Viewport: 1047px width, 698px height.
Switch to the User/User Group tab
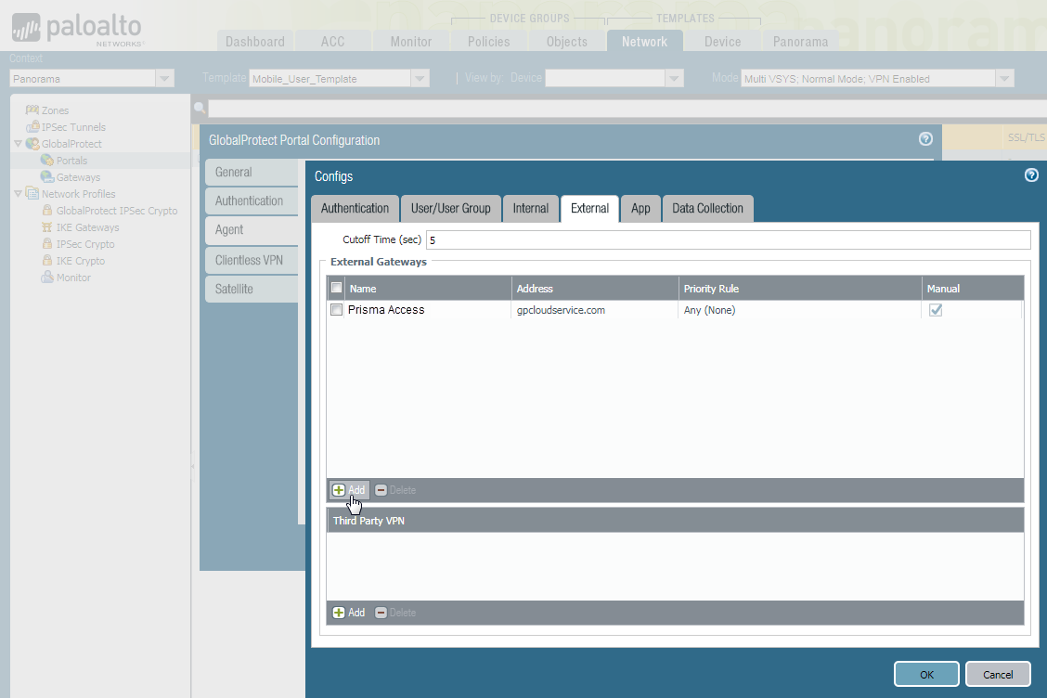450,209
